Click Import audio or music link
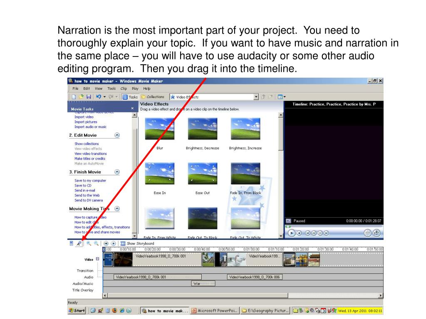 point(90,127)
